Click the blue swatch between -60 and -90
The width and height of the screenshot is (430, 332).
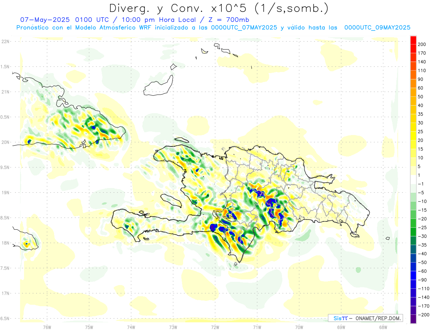413,276
